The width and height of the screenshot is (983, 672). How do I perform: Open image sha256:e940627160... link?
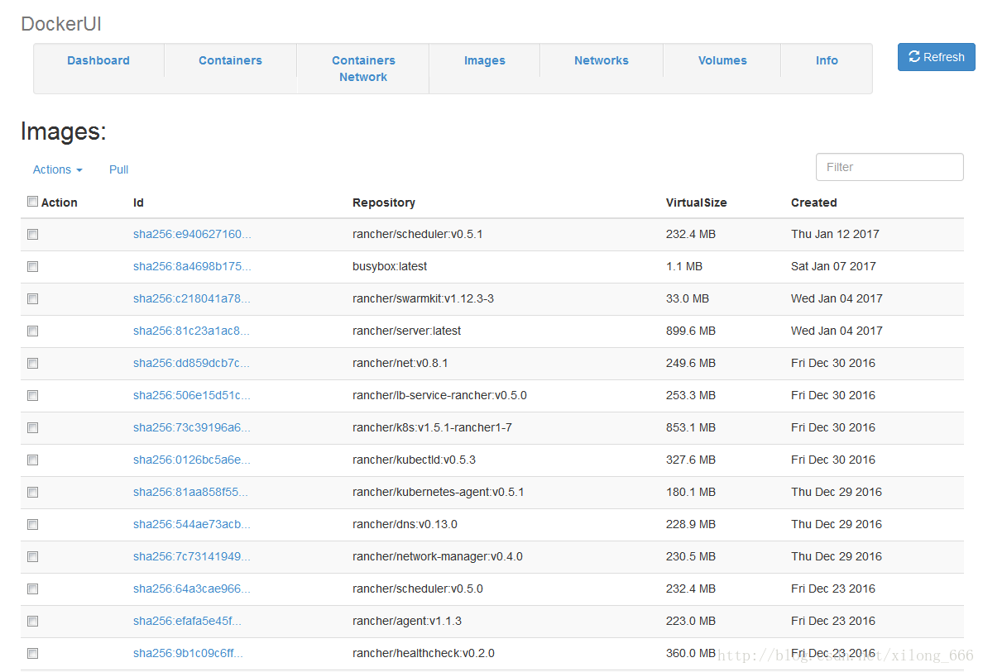point(192,234)
